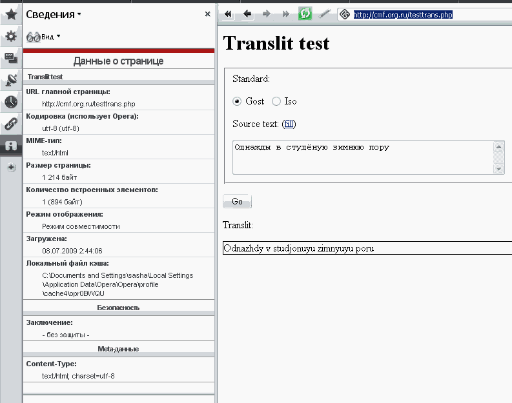Click the source text textarea
Viewport: 512px width, 403px height.
coord(362,157)
